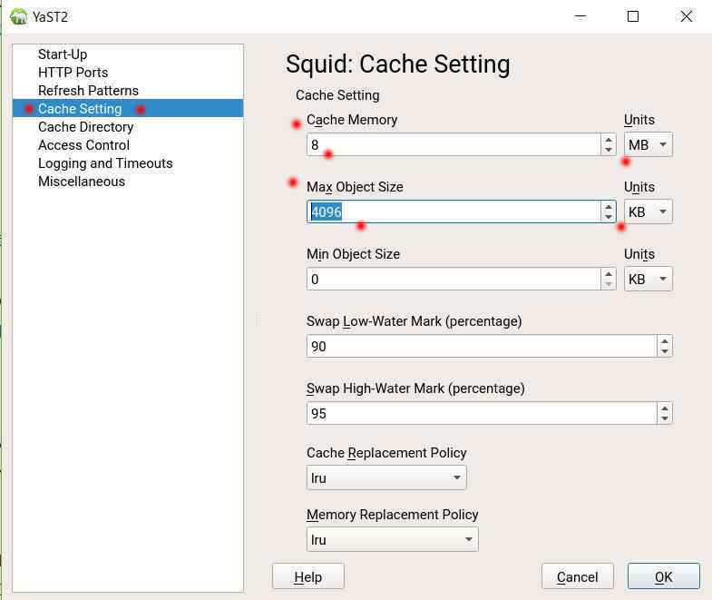Increase Min Object Size with up arrow
This screenshot has height=600, width=712.
point(609,273)
